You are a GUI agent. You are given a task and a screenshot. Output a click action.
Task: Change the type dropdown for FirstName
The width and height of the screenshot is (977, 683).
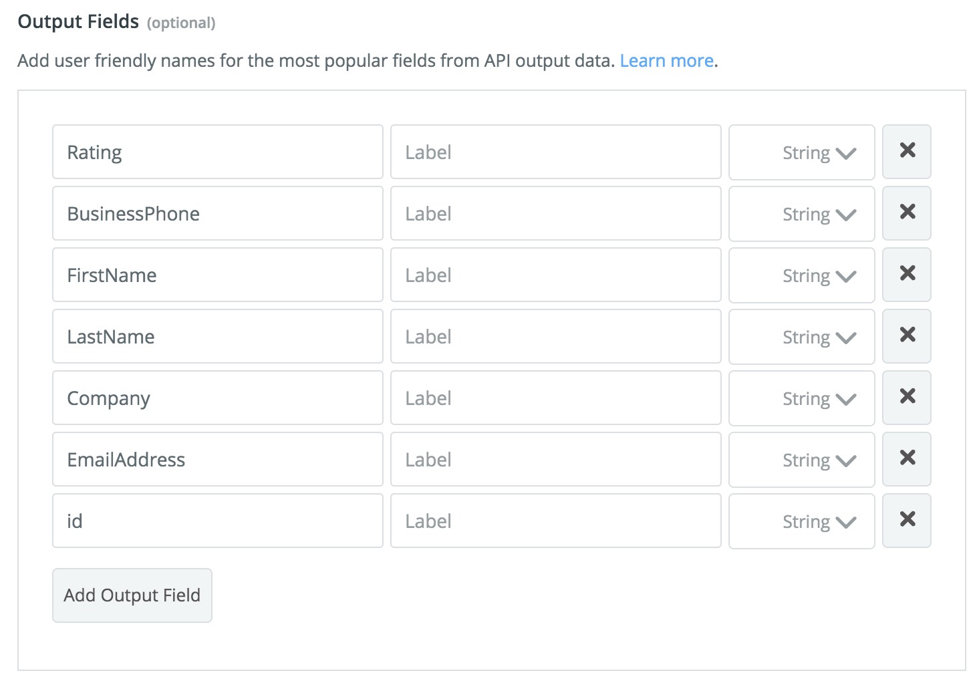coord(801,275)
